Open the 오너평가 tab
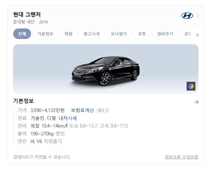Viewport: 208px width, 170px height. pyautogui.click(x=119, y=34)
